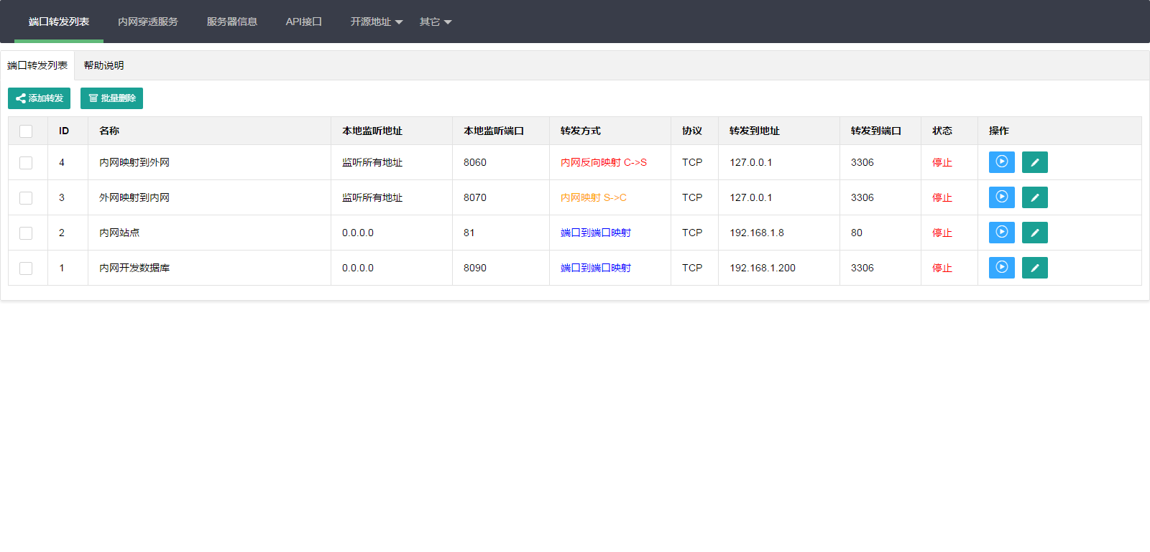Open 服务器信息 in the navigation bar
1150x552 pixels.
pos(231,22)
